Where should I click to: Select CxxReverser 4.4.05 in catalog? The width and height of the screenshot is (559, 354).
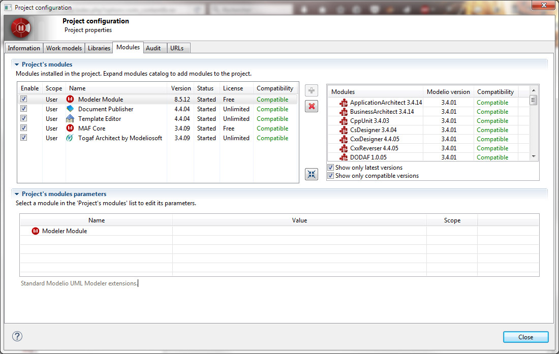(374, 148)
